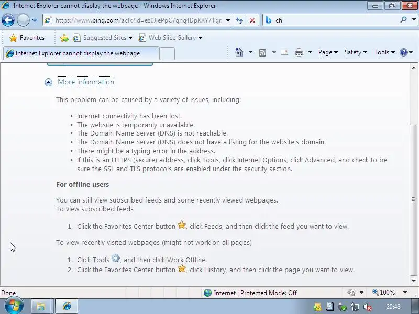Click the Back navigation arrow button
Viewport: 419px width, 314px height.
click(x=8, y=20)
